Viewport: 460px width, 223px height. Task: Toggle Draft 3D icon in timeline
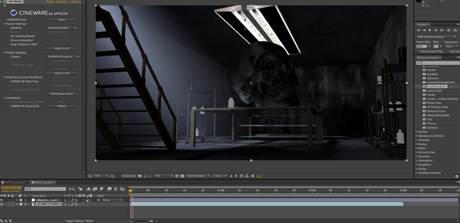click(x=80, y=189)
